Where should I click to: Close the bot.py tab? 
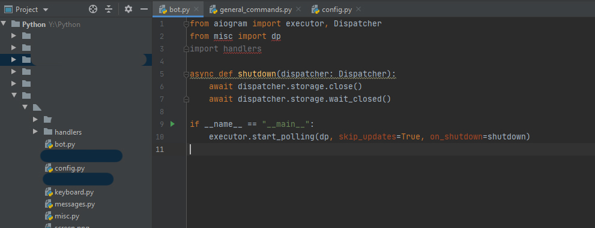point(196,9)
